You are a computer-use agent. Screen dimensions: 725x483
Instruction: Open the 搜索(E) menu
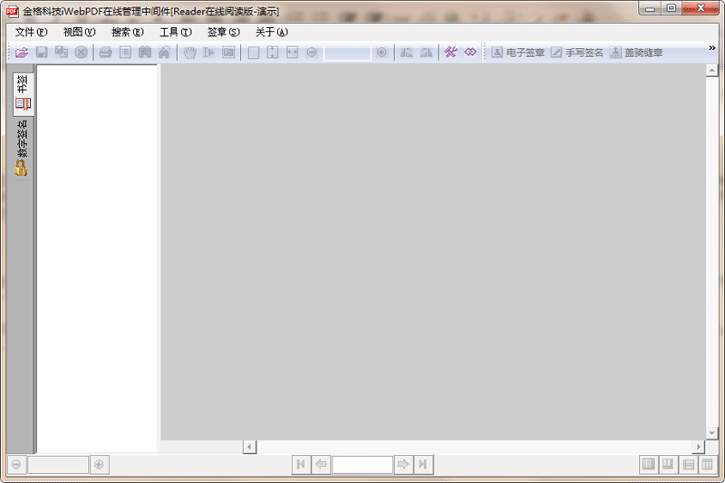coord(128,32)
